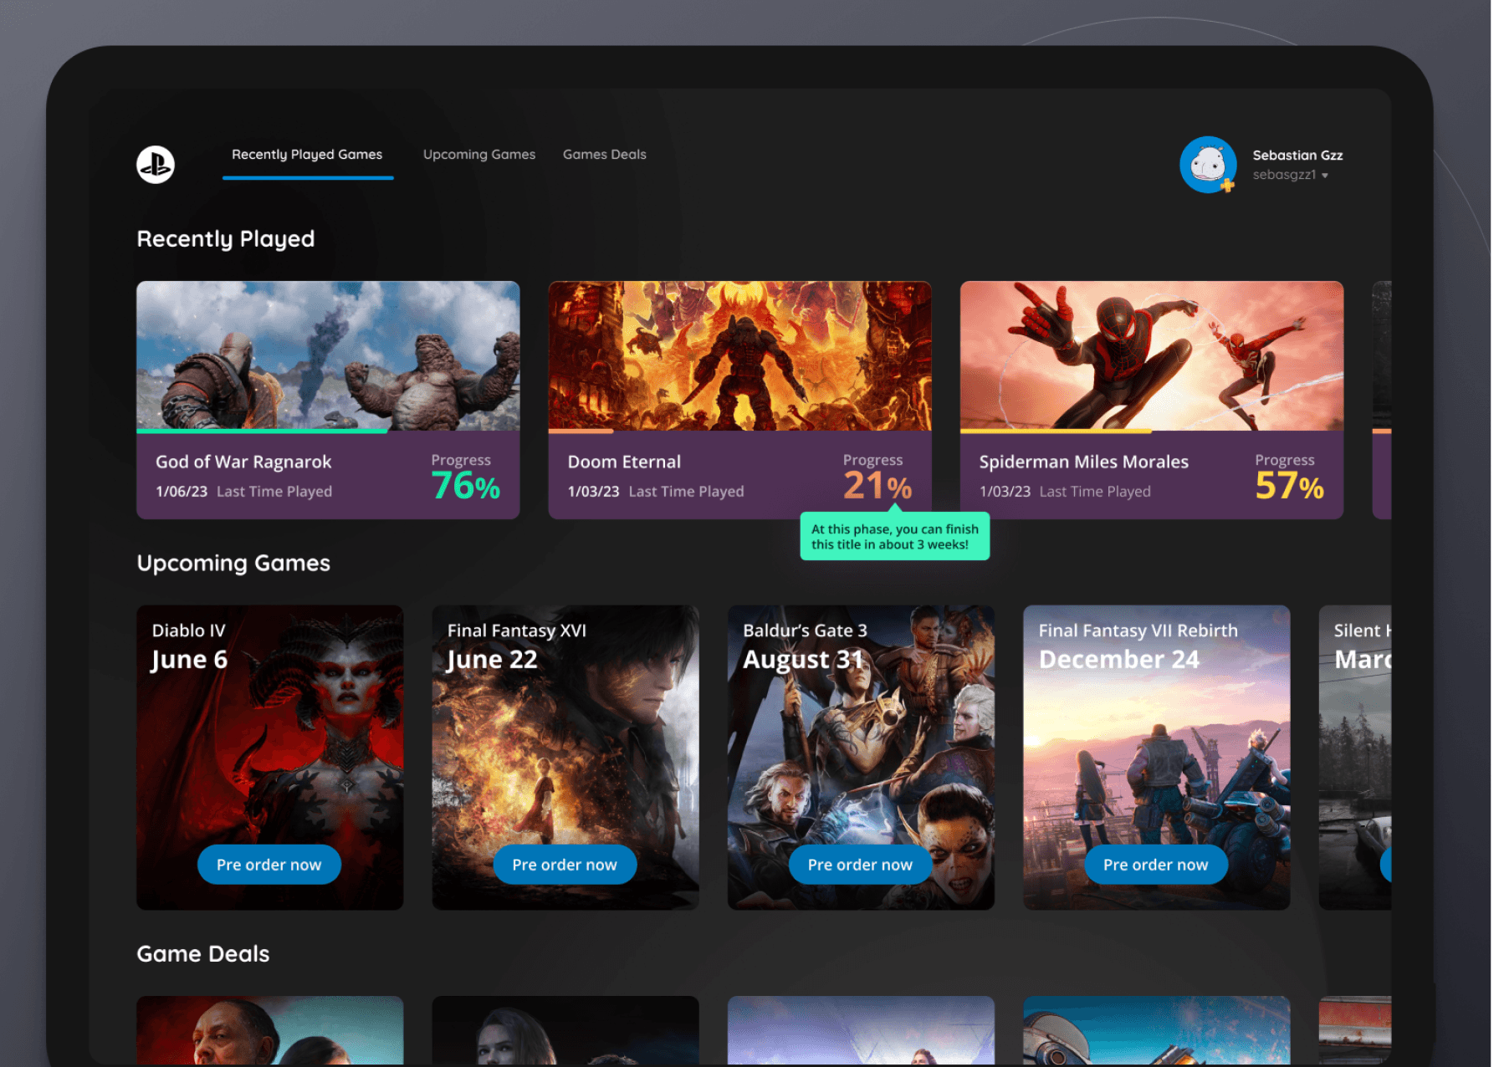
Task: Pre order Final Fantasy VII Rebirth now
Action: coord(1156,865)
